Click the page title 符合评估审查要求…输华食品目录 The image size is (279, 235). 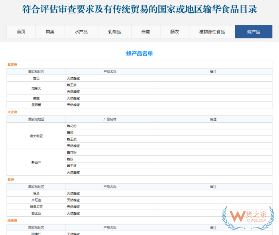[139, 9]
